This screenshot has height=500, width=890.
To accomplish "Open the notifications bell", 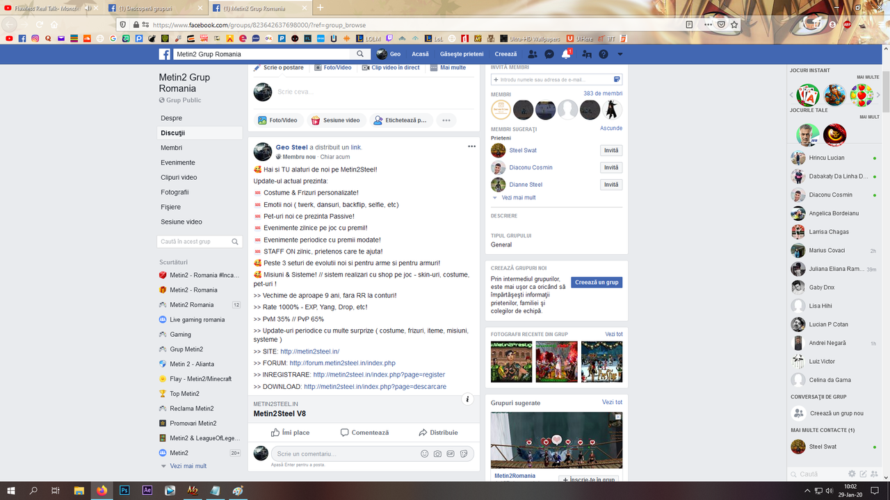I will 567,54.
